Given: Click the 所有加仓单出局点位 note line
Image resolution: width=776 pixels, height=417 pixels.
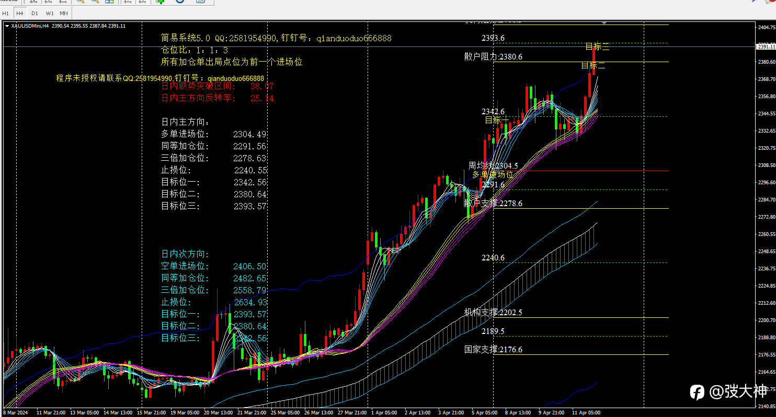Looking at the screenshot, I should (232, 62).
